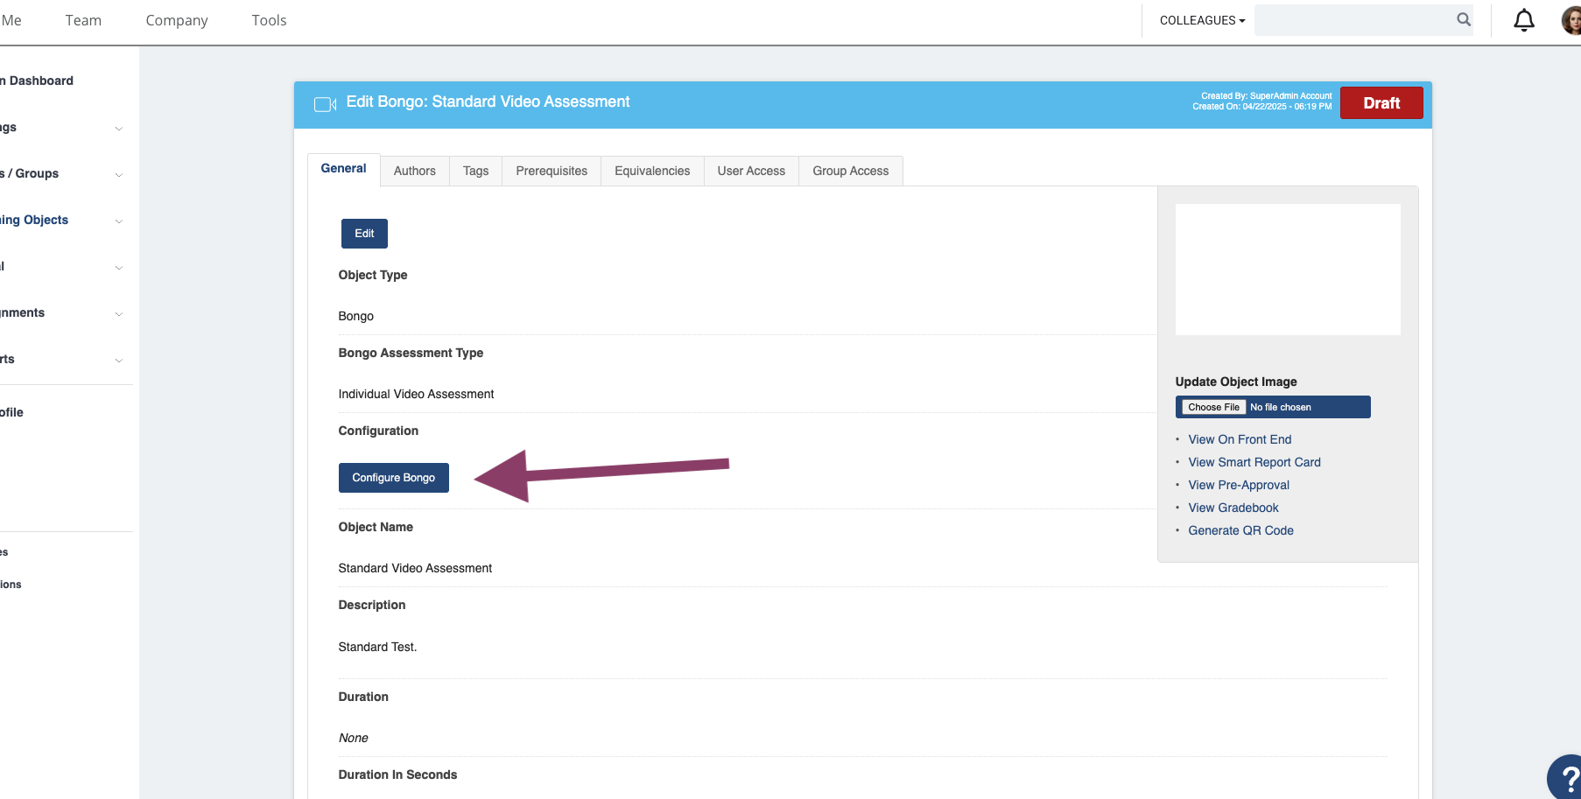
Task: Click the search magnifier icon
Action: tap(1463, 19)
